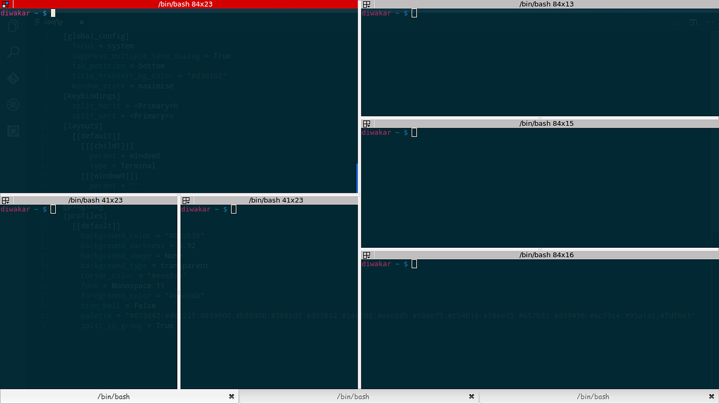Select the Run and Debug icon
The height and width of the screenshot is (404, 719).
pos(13,105)
